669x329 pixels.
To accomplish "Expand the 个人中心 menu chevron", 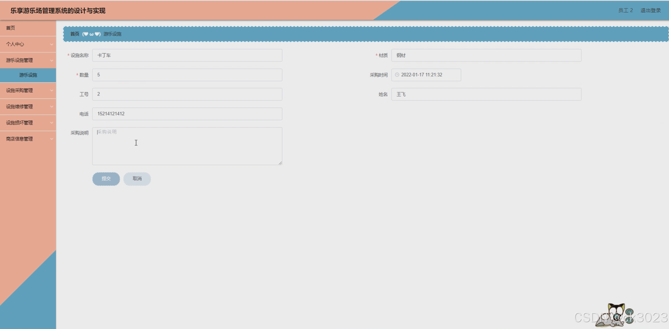I will tap(52, 44).
